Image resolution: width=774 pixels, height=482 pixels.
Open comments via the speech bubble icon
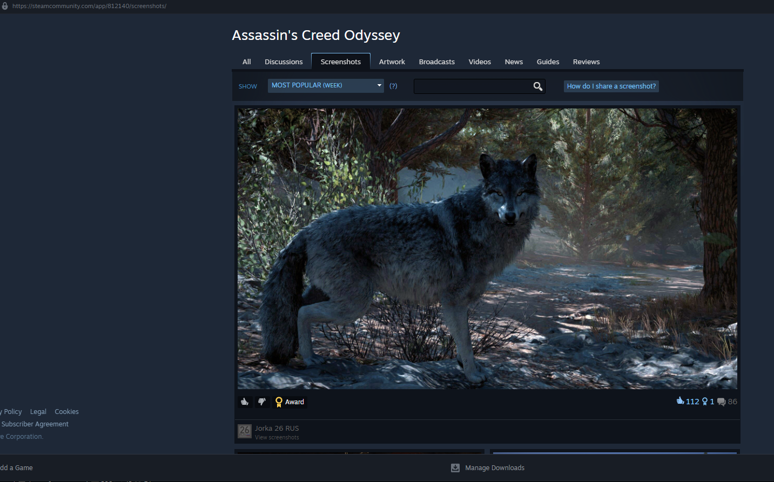tap(721, 402)
